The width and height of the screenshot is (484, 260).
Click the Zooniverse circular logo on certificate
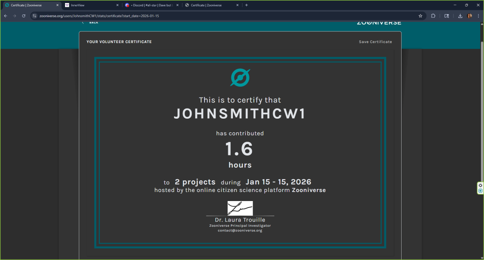240,77
